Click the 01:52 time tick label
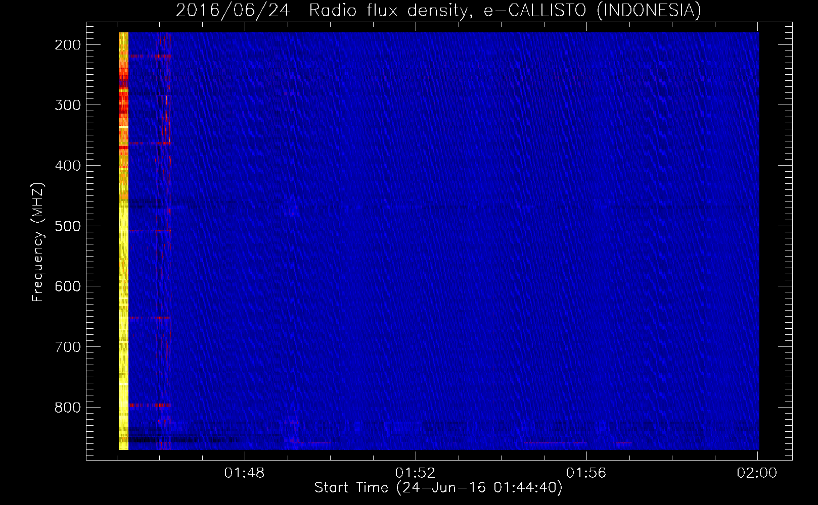Image resolution: width=818 pixels, height=505 pixels. coord(415,473)
